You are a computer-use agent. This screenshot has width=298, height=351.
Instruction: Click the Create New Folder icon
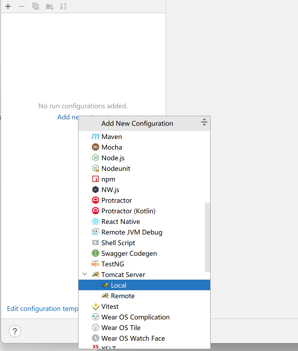coord(49,6)
